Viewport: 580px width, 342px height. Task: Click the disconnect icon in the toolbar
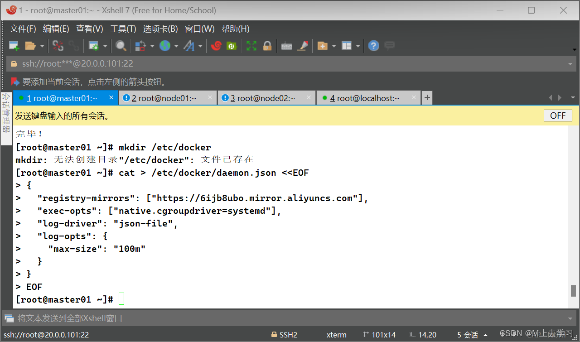pos(58,46)
